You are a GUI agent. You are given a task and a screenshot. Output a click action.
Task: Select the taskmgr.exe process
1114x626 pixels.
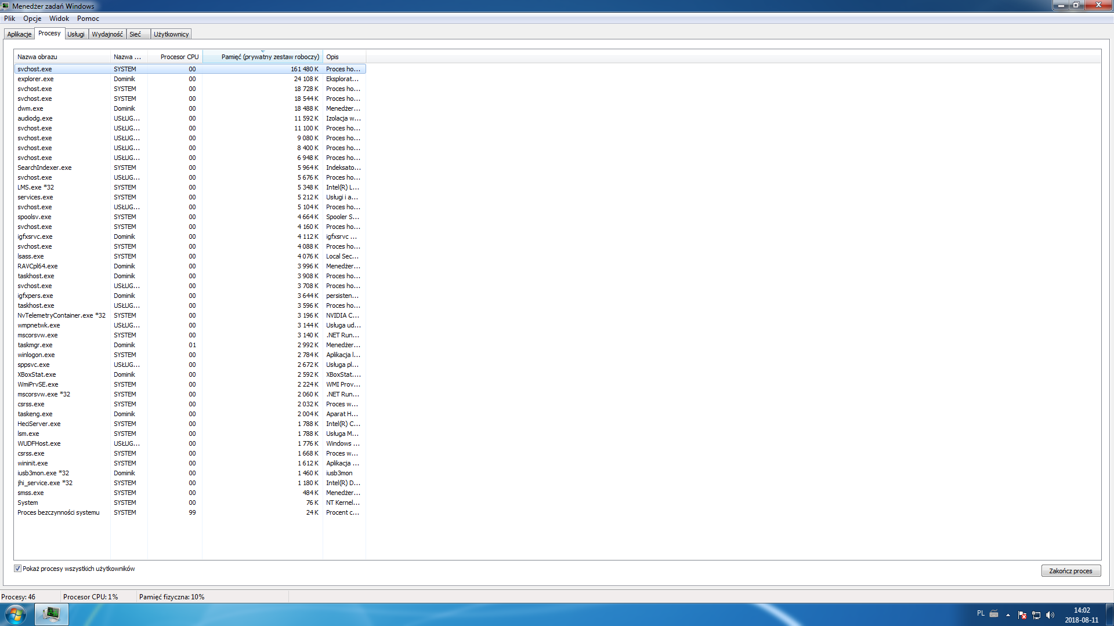[190, 345]
